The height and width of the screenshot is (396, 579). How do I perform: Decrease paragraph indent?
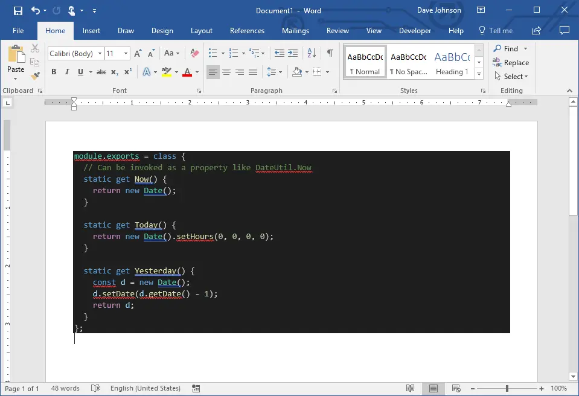(x=280, y=53)
